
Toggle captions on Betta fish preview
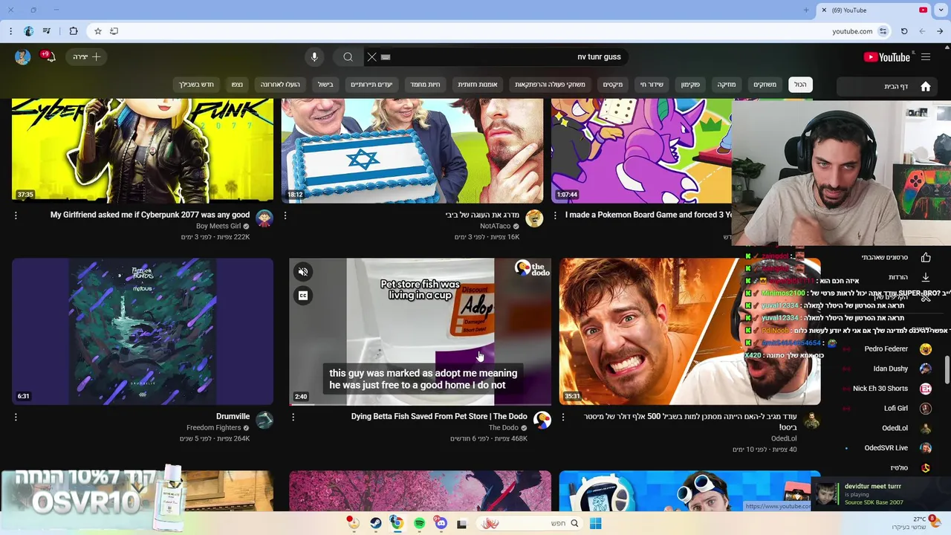click(x=302, y=295)
